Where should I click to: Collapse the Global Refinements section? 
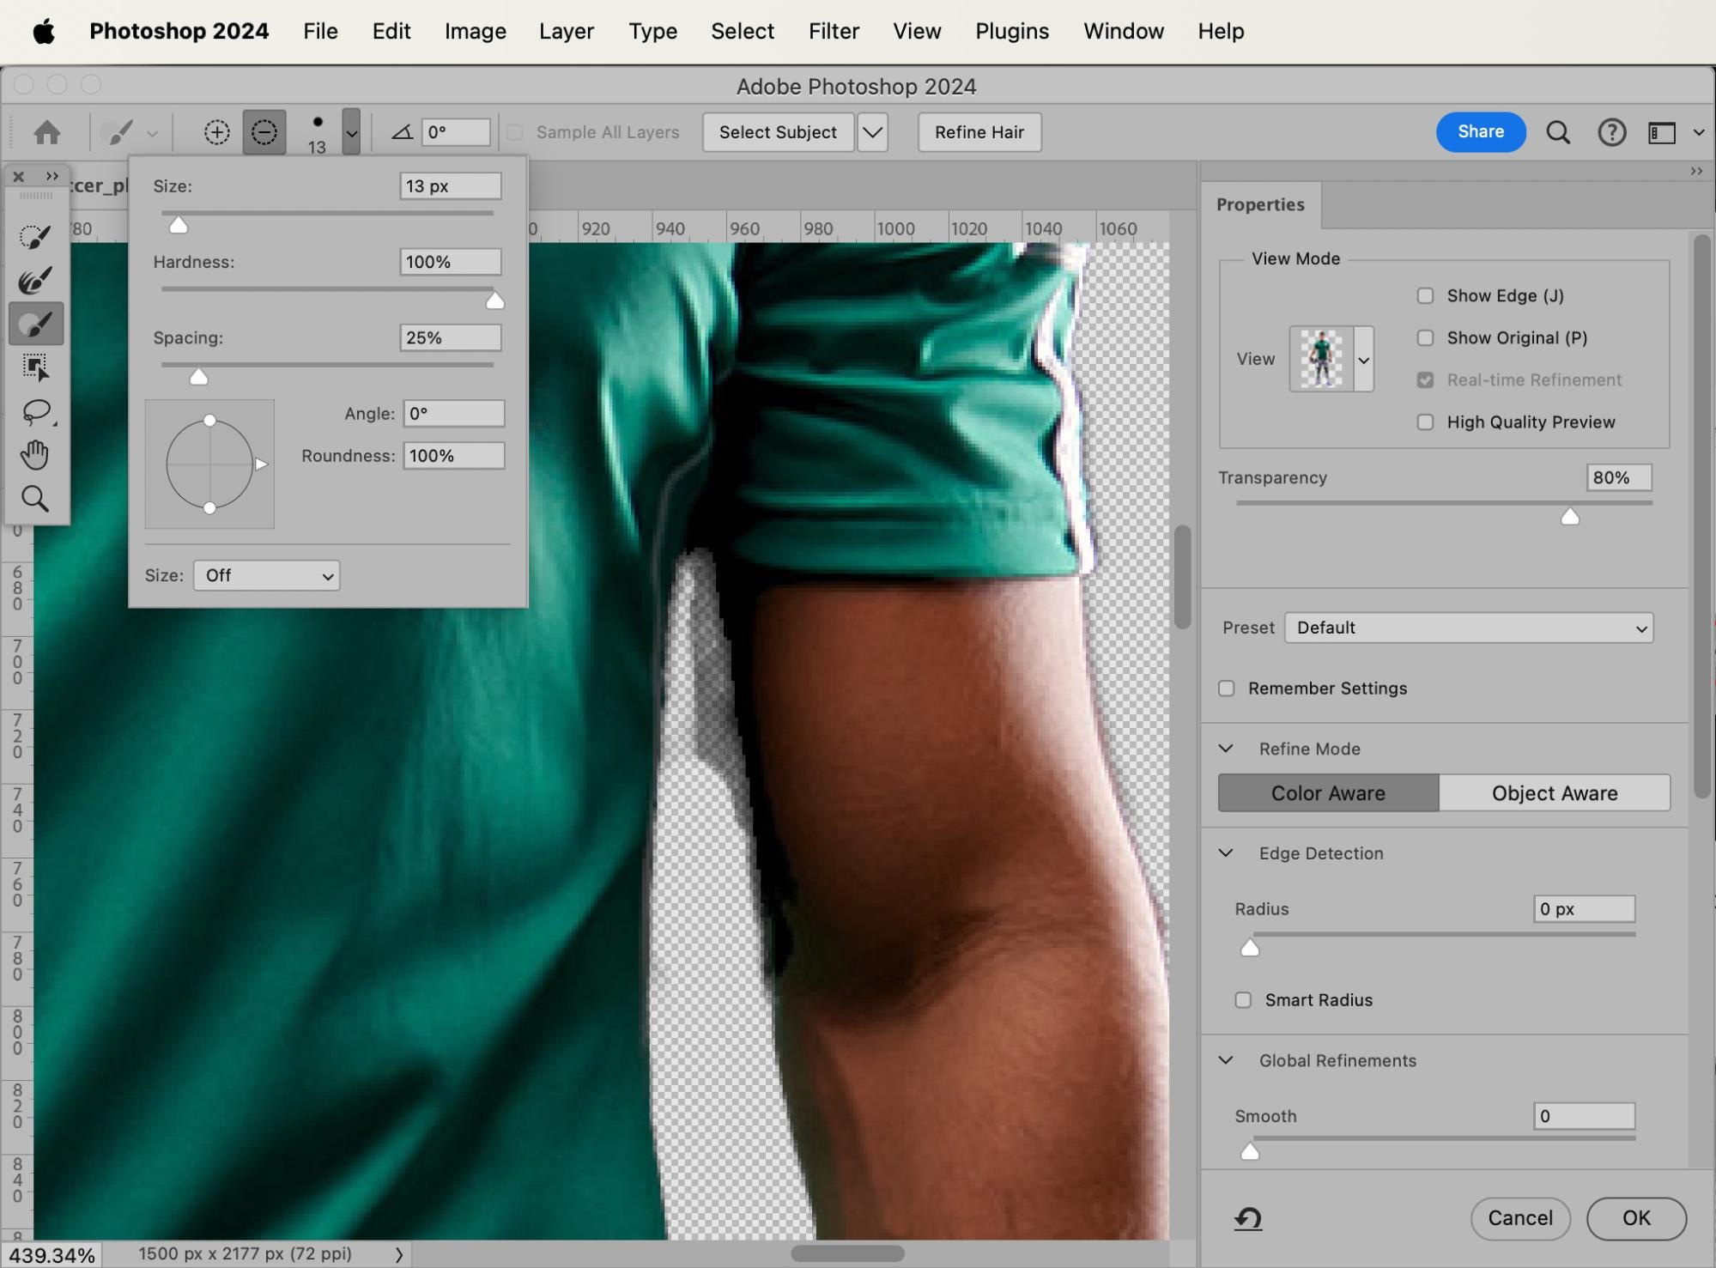(x=1226, y=1060)
